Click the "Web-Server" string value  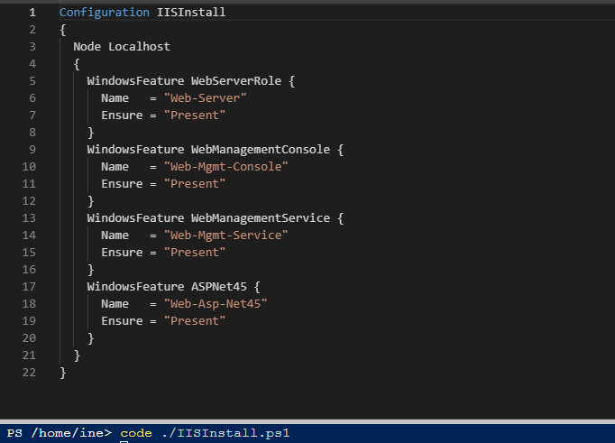pos(205,98)
